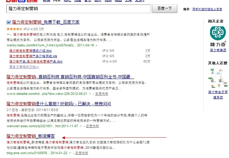Open document 隆力奇产品,隆力奇定制营销产品.doc
The width and height of the screenshot is (229, 158).
click(x=36, y=62)
